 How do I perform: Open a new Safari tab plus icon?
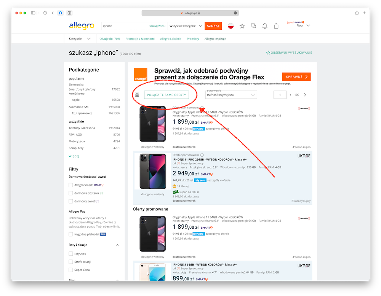coord(364,13)
